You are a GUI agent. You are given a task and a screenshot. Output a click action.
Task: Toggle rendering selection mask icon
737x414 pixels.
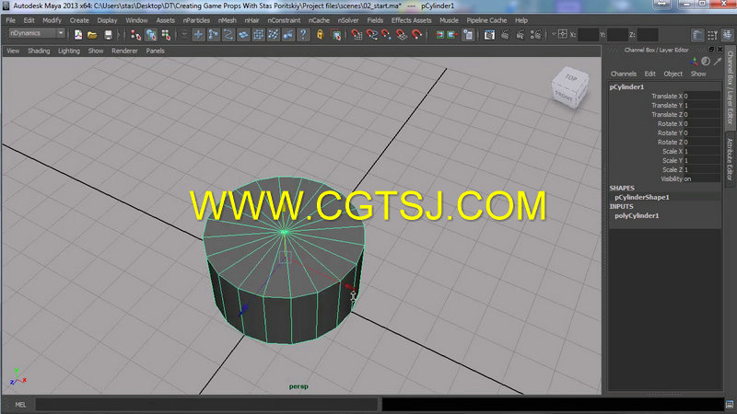point(288,35)
